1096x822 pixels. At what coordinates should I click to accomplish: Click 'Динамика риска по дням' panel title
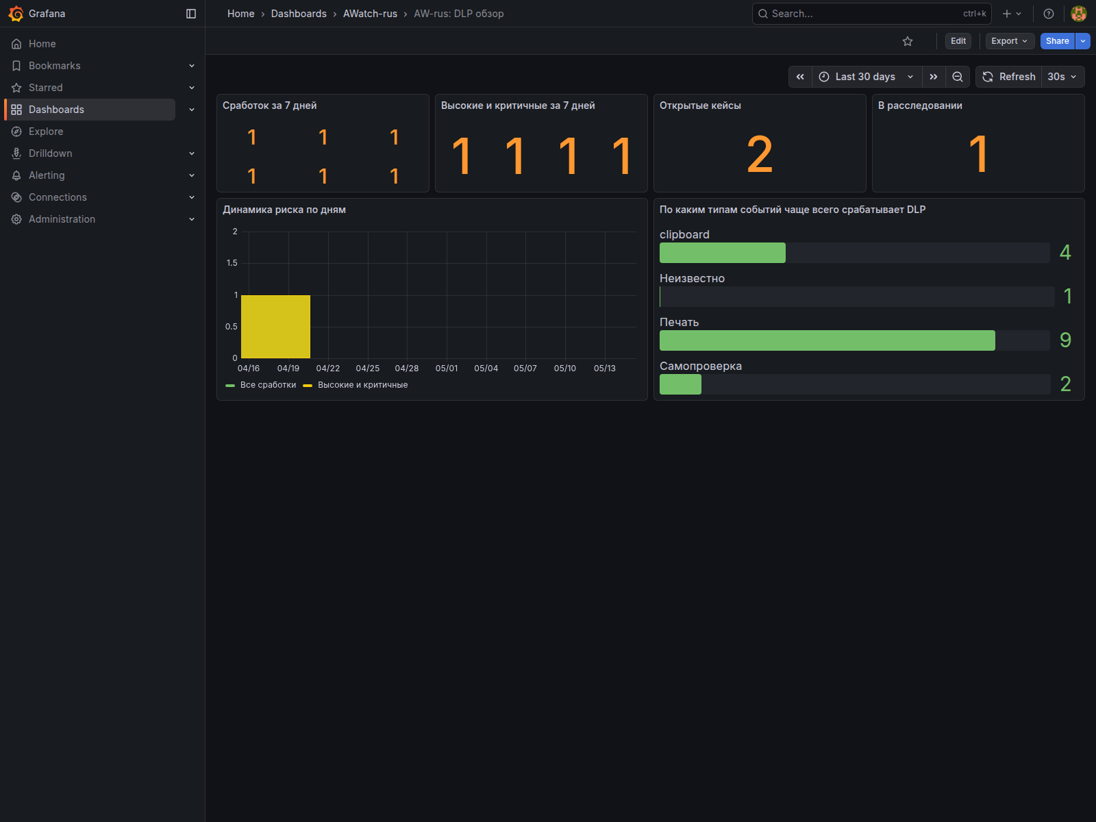284,210
